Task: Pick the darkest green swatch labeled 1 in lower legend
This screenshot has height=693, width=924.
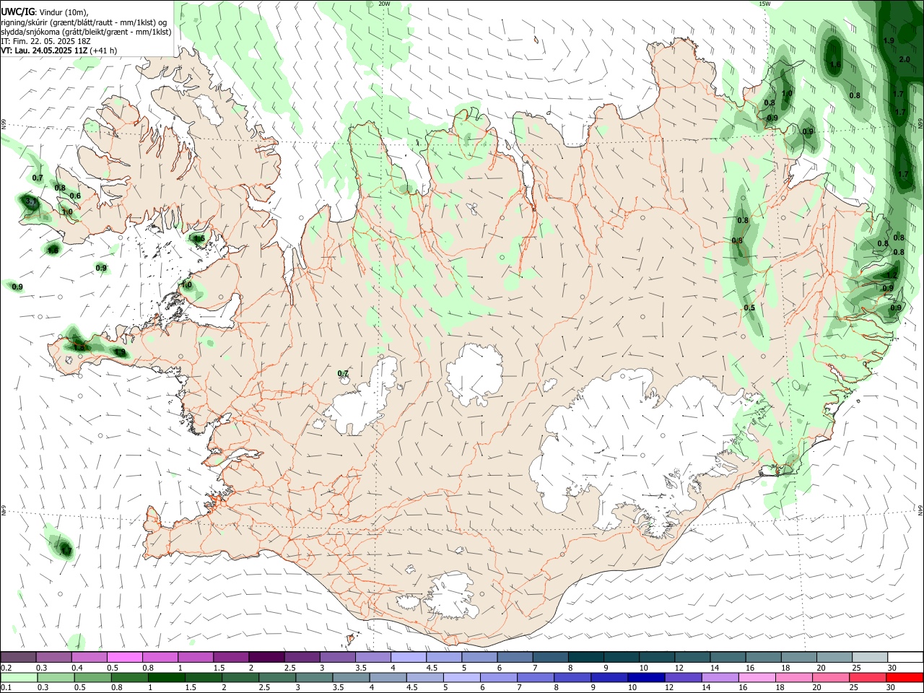Action: coord(166,677)
